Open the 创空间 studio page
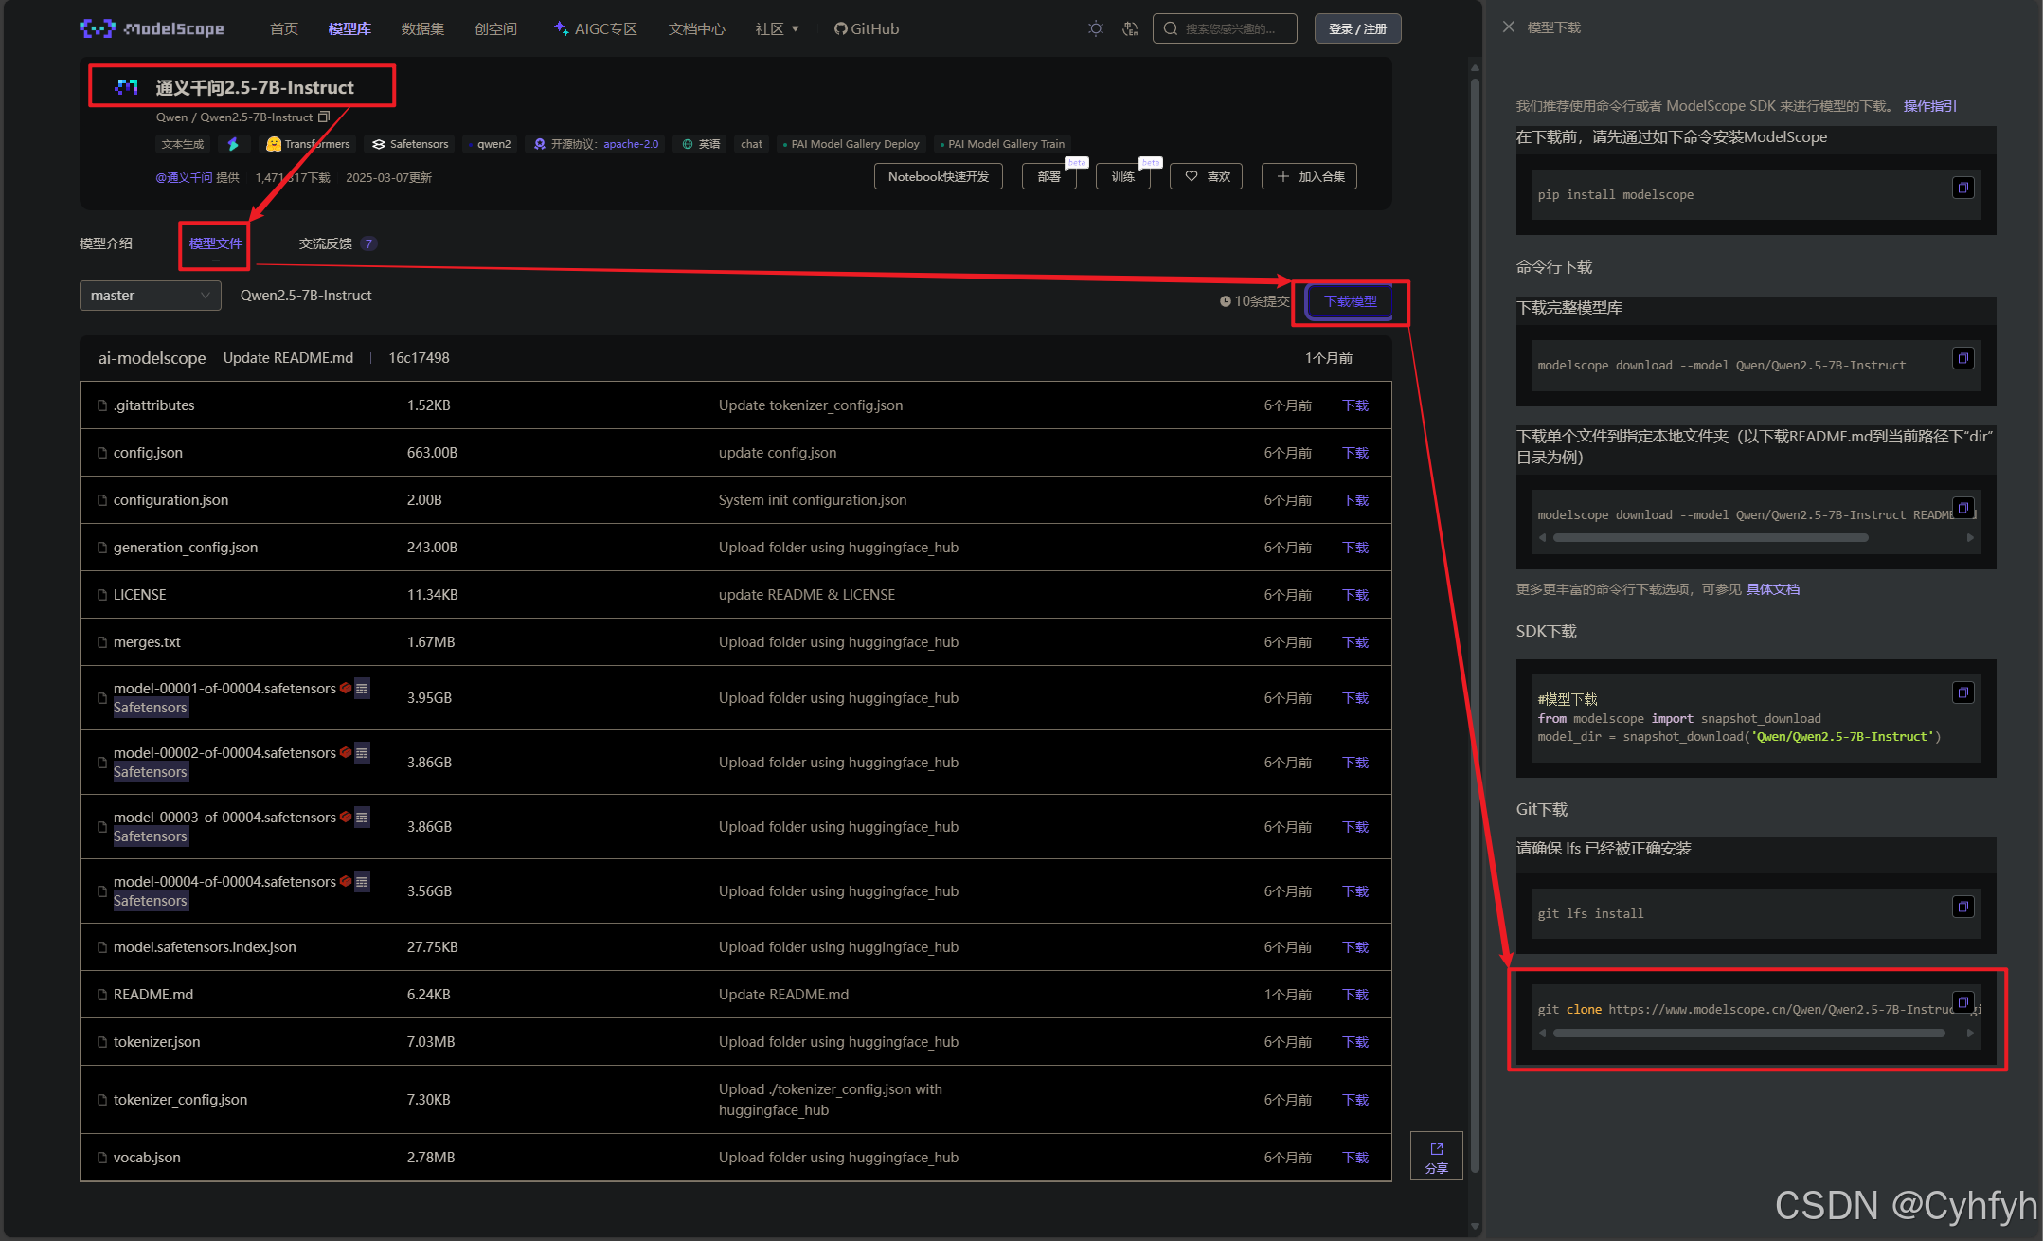The image size is (2043, 1241). click(495, 28)
